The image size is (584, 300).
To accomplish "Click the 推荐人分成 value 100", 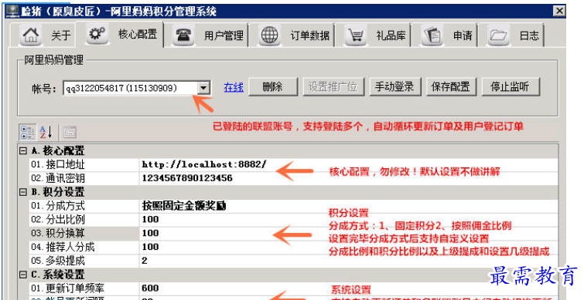I will 151,247.
